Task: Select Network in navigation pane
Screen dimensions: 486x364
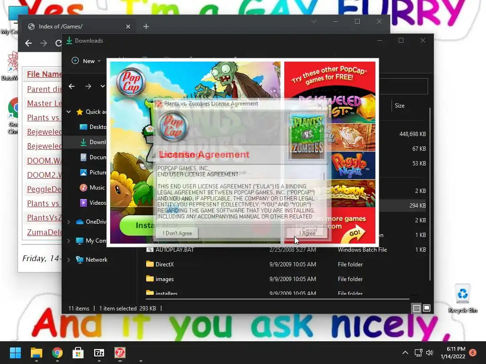Action: (x=92, y=260)
